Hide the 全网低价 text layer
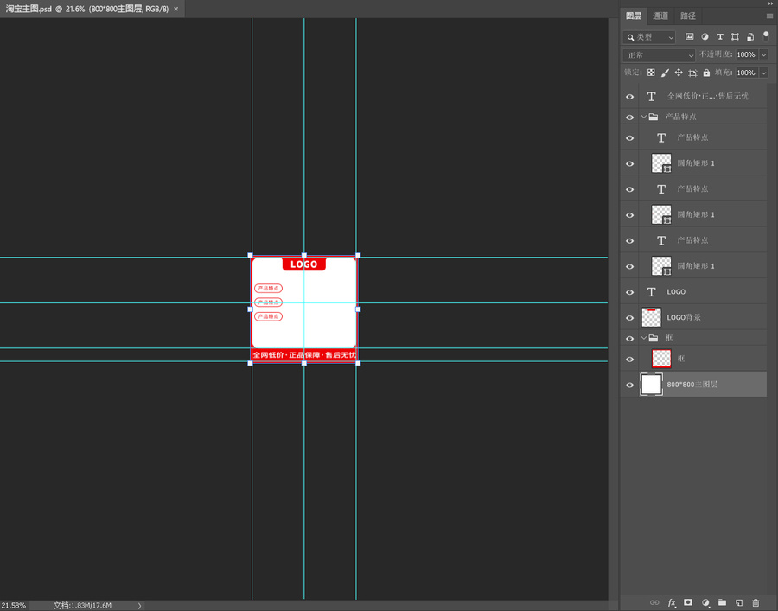This screenshot has width=778, height=611. [x=629, y=97]
